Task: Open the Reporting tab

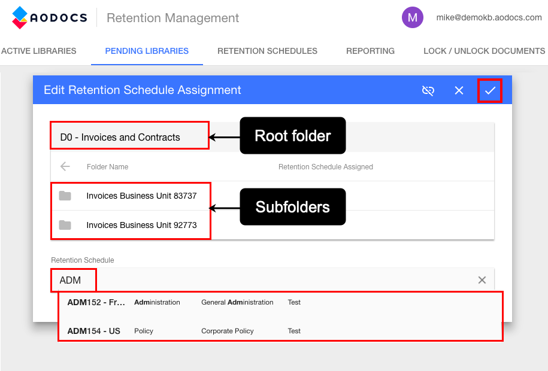Action: point(370,51)
